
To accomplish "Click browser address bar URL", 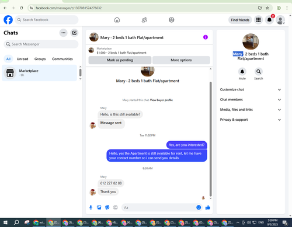I will point(68,8).
